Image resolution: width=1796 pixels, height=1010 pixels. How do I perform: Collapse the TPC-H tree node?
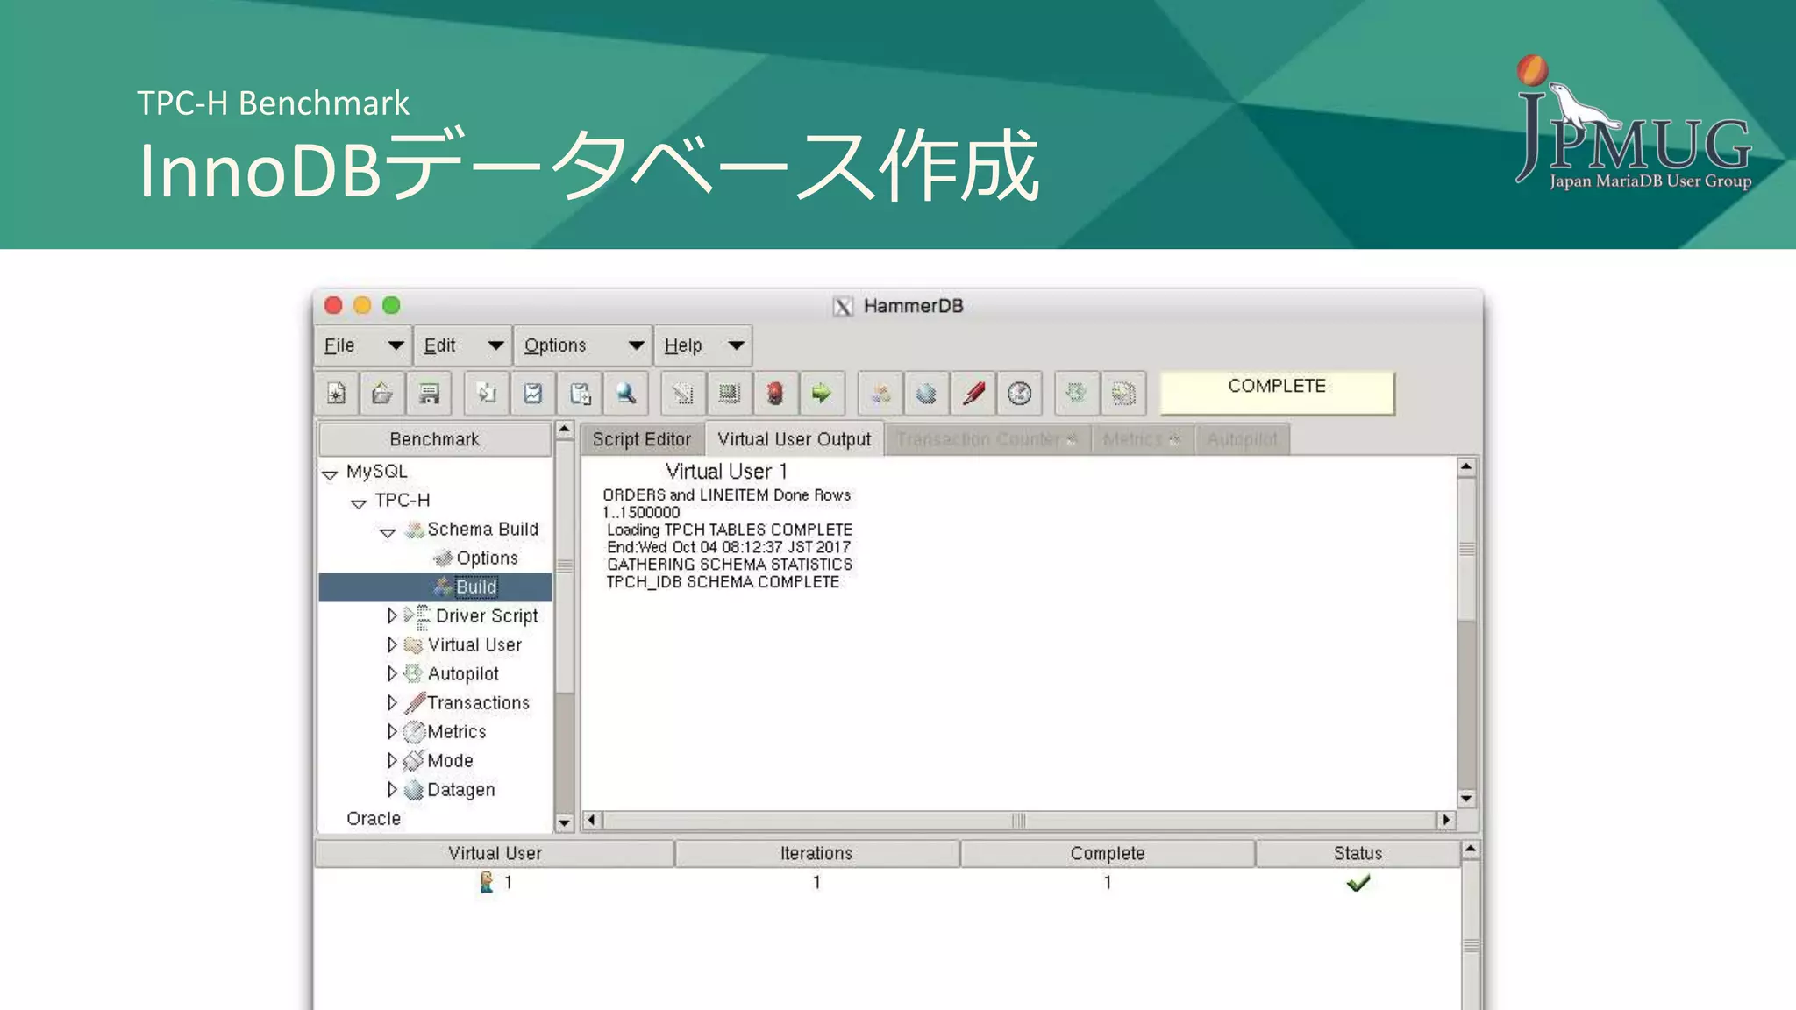click(x=358, y=503)
